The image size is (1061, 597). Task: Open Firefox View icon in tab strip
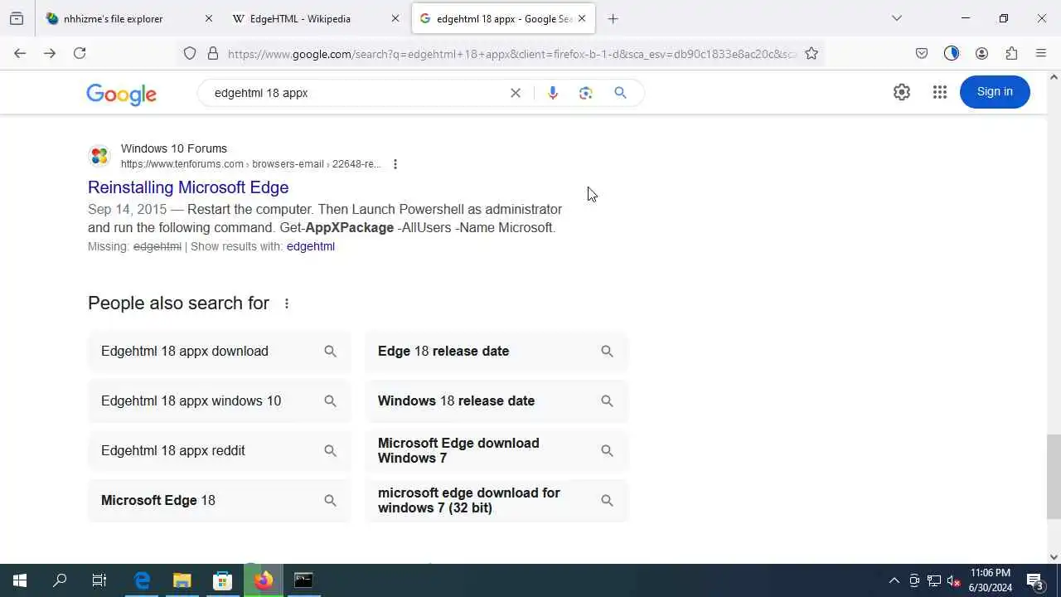pyautogui.click(x=17, y=18)
